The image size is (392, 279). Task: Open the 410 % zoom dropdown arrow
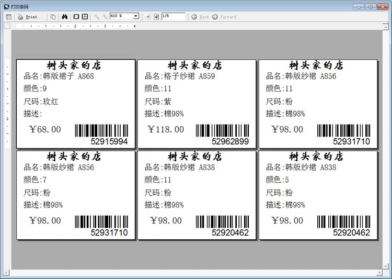pos(136,16)
